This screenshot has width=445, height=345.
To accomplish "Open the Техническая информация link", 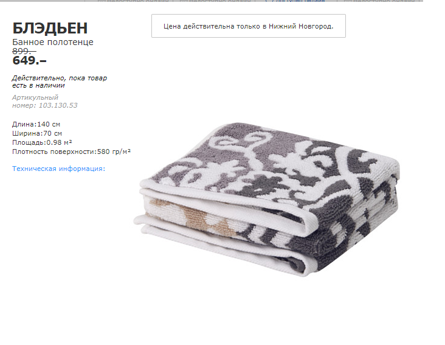I will click(x=58, y=169).
